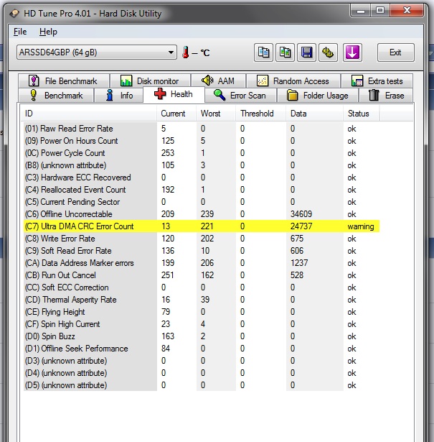Open the Folder Usage tab
The image size is (434, 442).
[x=318, y=96]
